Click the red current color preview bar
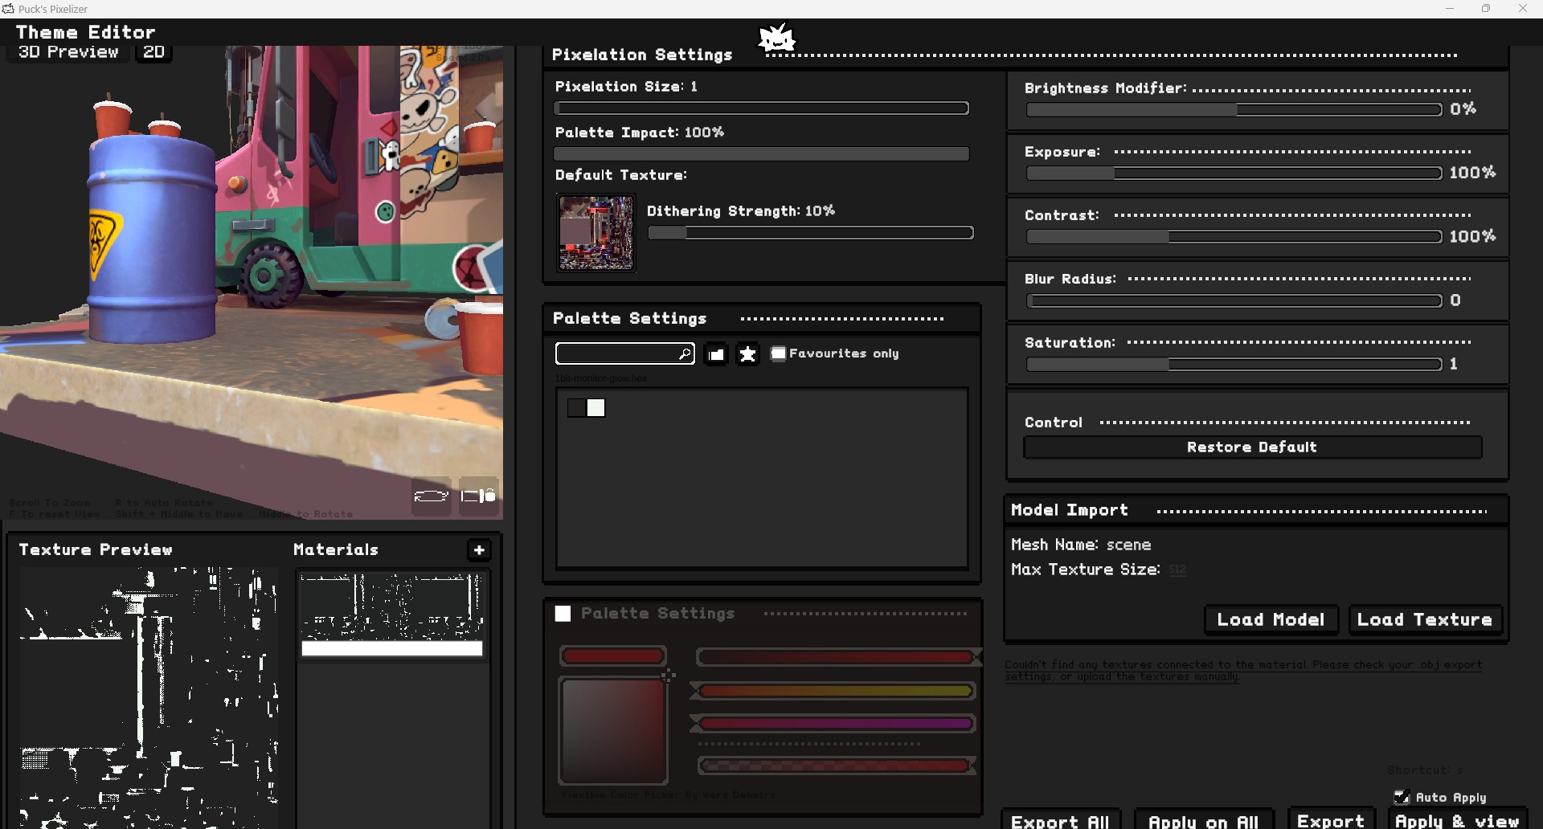This screenshot has height=829, width=1543. tap(613, 656)
